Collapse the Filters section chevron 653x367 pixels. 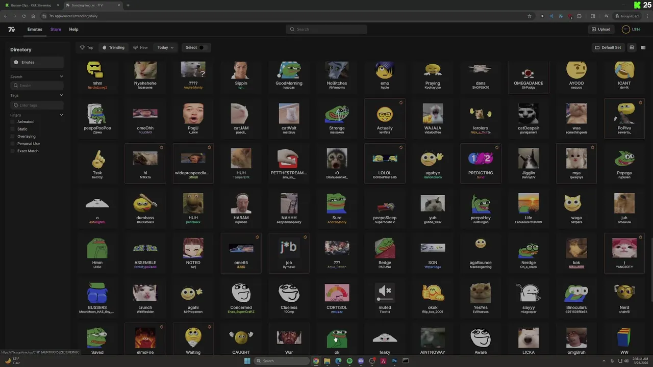(62, 115)
